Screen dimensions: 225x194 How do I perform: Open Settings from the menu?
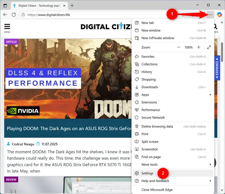tap(173, 173)
